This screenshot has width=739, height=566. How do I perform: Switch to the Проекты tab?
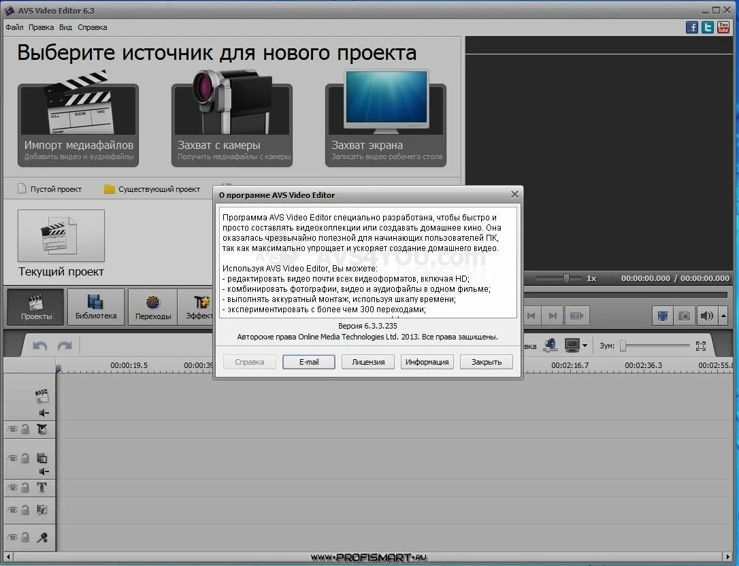(x=36, y=307)
